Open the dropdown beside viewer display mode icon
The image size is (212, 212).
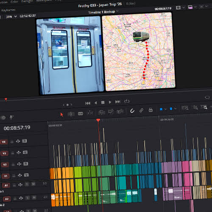coord(184,7)
